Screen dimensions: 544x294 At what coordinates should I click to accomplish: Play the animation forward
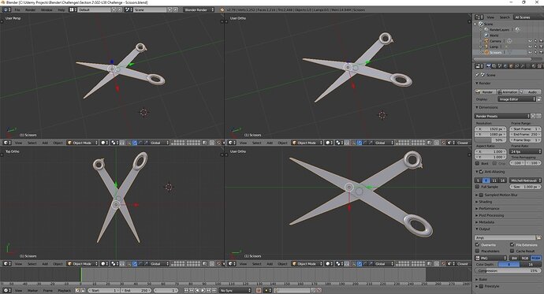(x=203, y=290)
